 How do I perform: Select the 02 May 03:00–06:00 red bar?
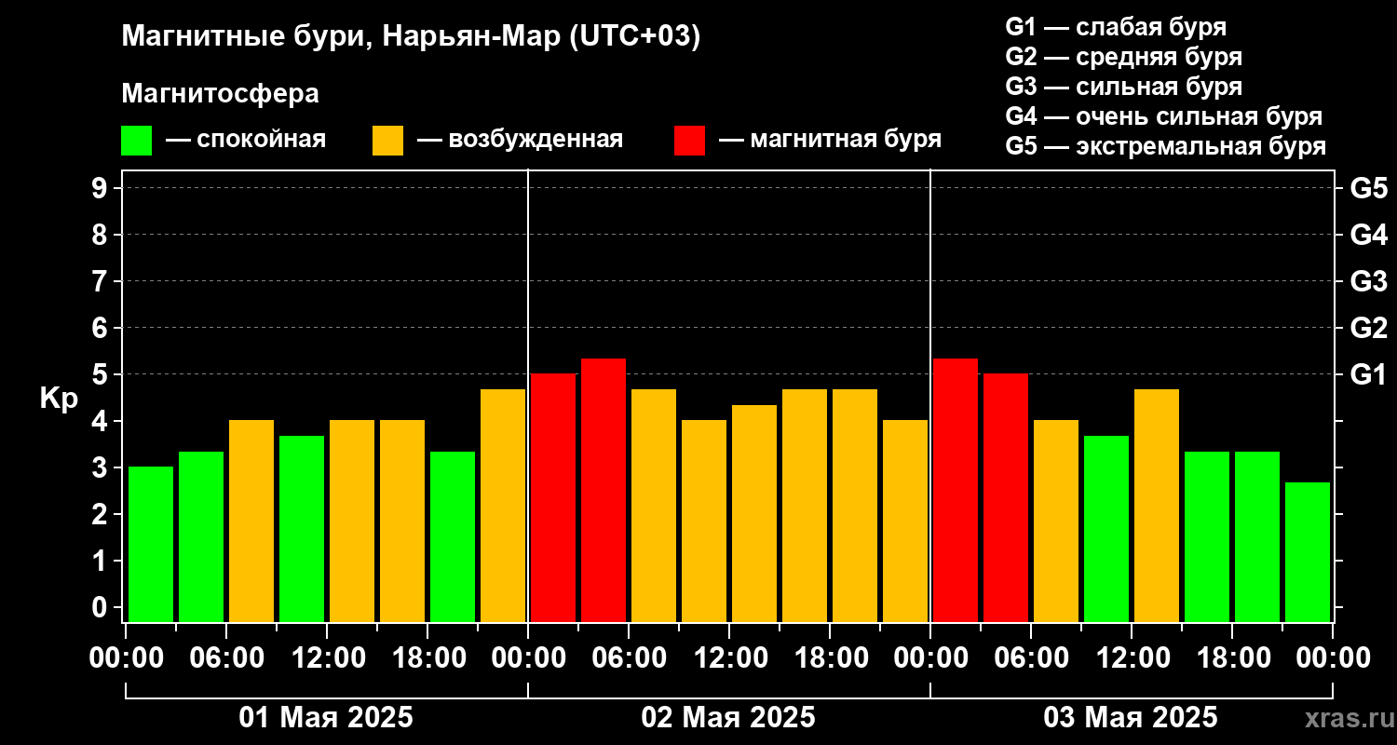604,490
